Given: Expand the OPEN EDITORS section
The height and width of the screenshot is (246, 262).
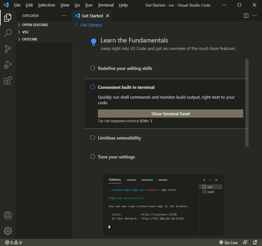Looking at the screenshot, I should click(44, 25).
